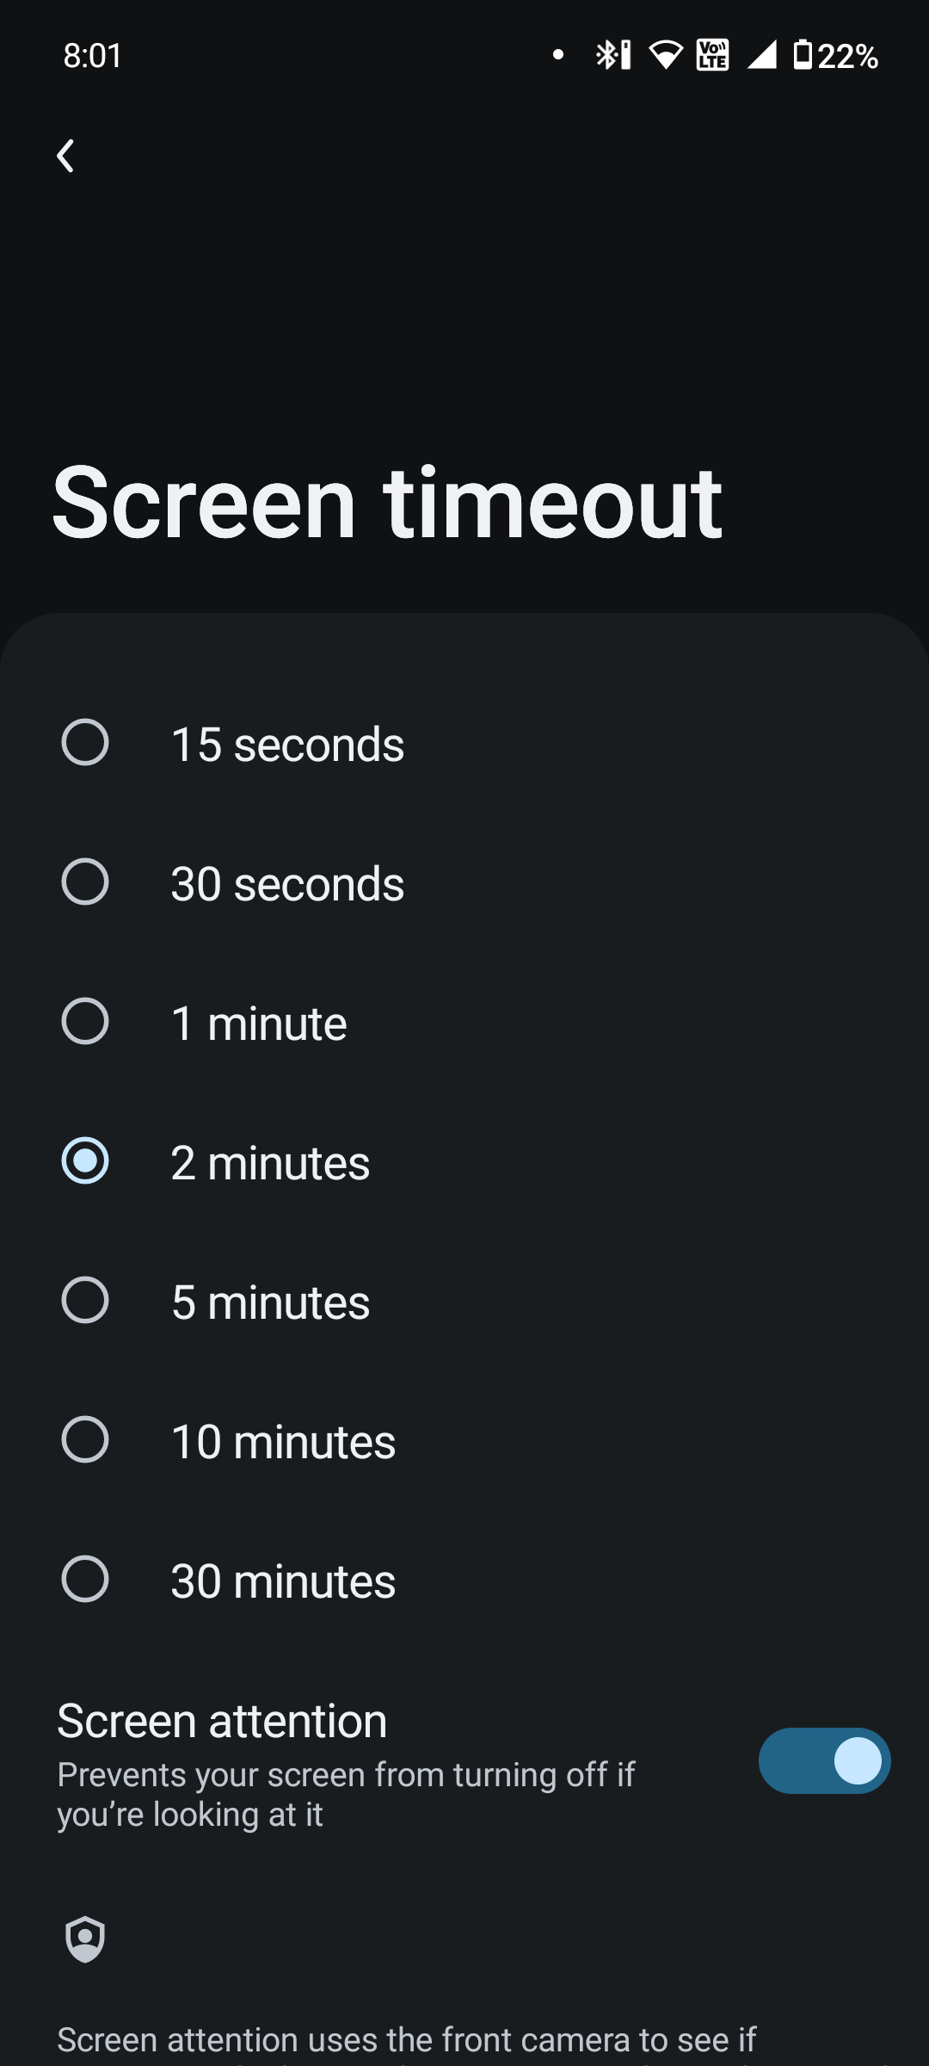The image size is (929, 2066).
Task: Tap the 8:01 clock in status bar
Action: click(x=93, y=56)
